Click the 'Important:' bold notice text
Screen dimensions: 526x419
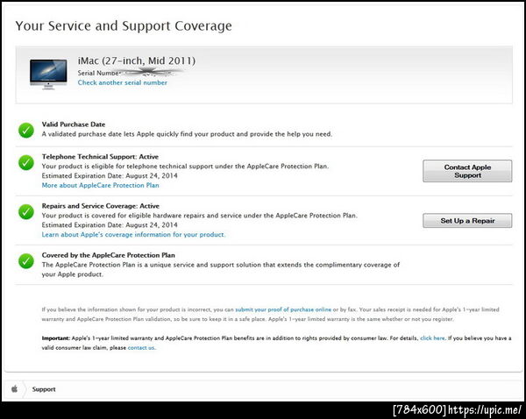tap(56, 338)
